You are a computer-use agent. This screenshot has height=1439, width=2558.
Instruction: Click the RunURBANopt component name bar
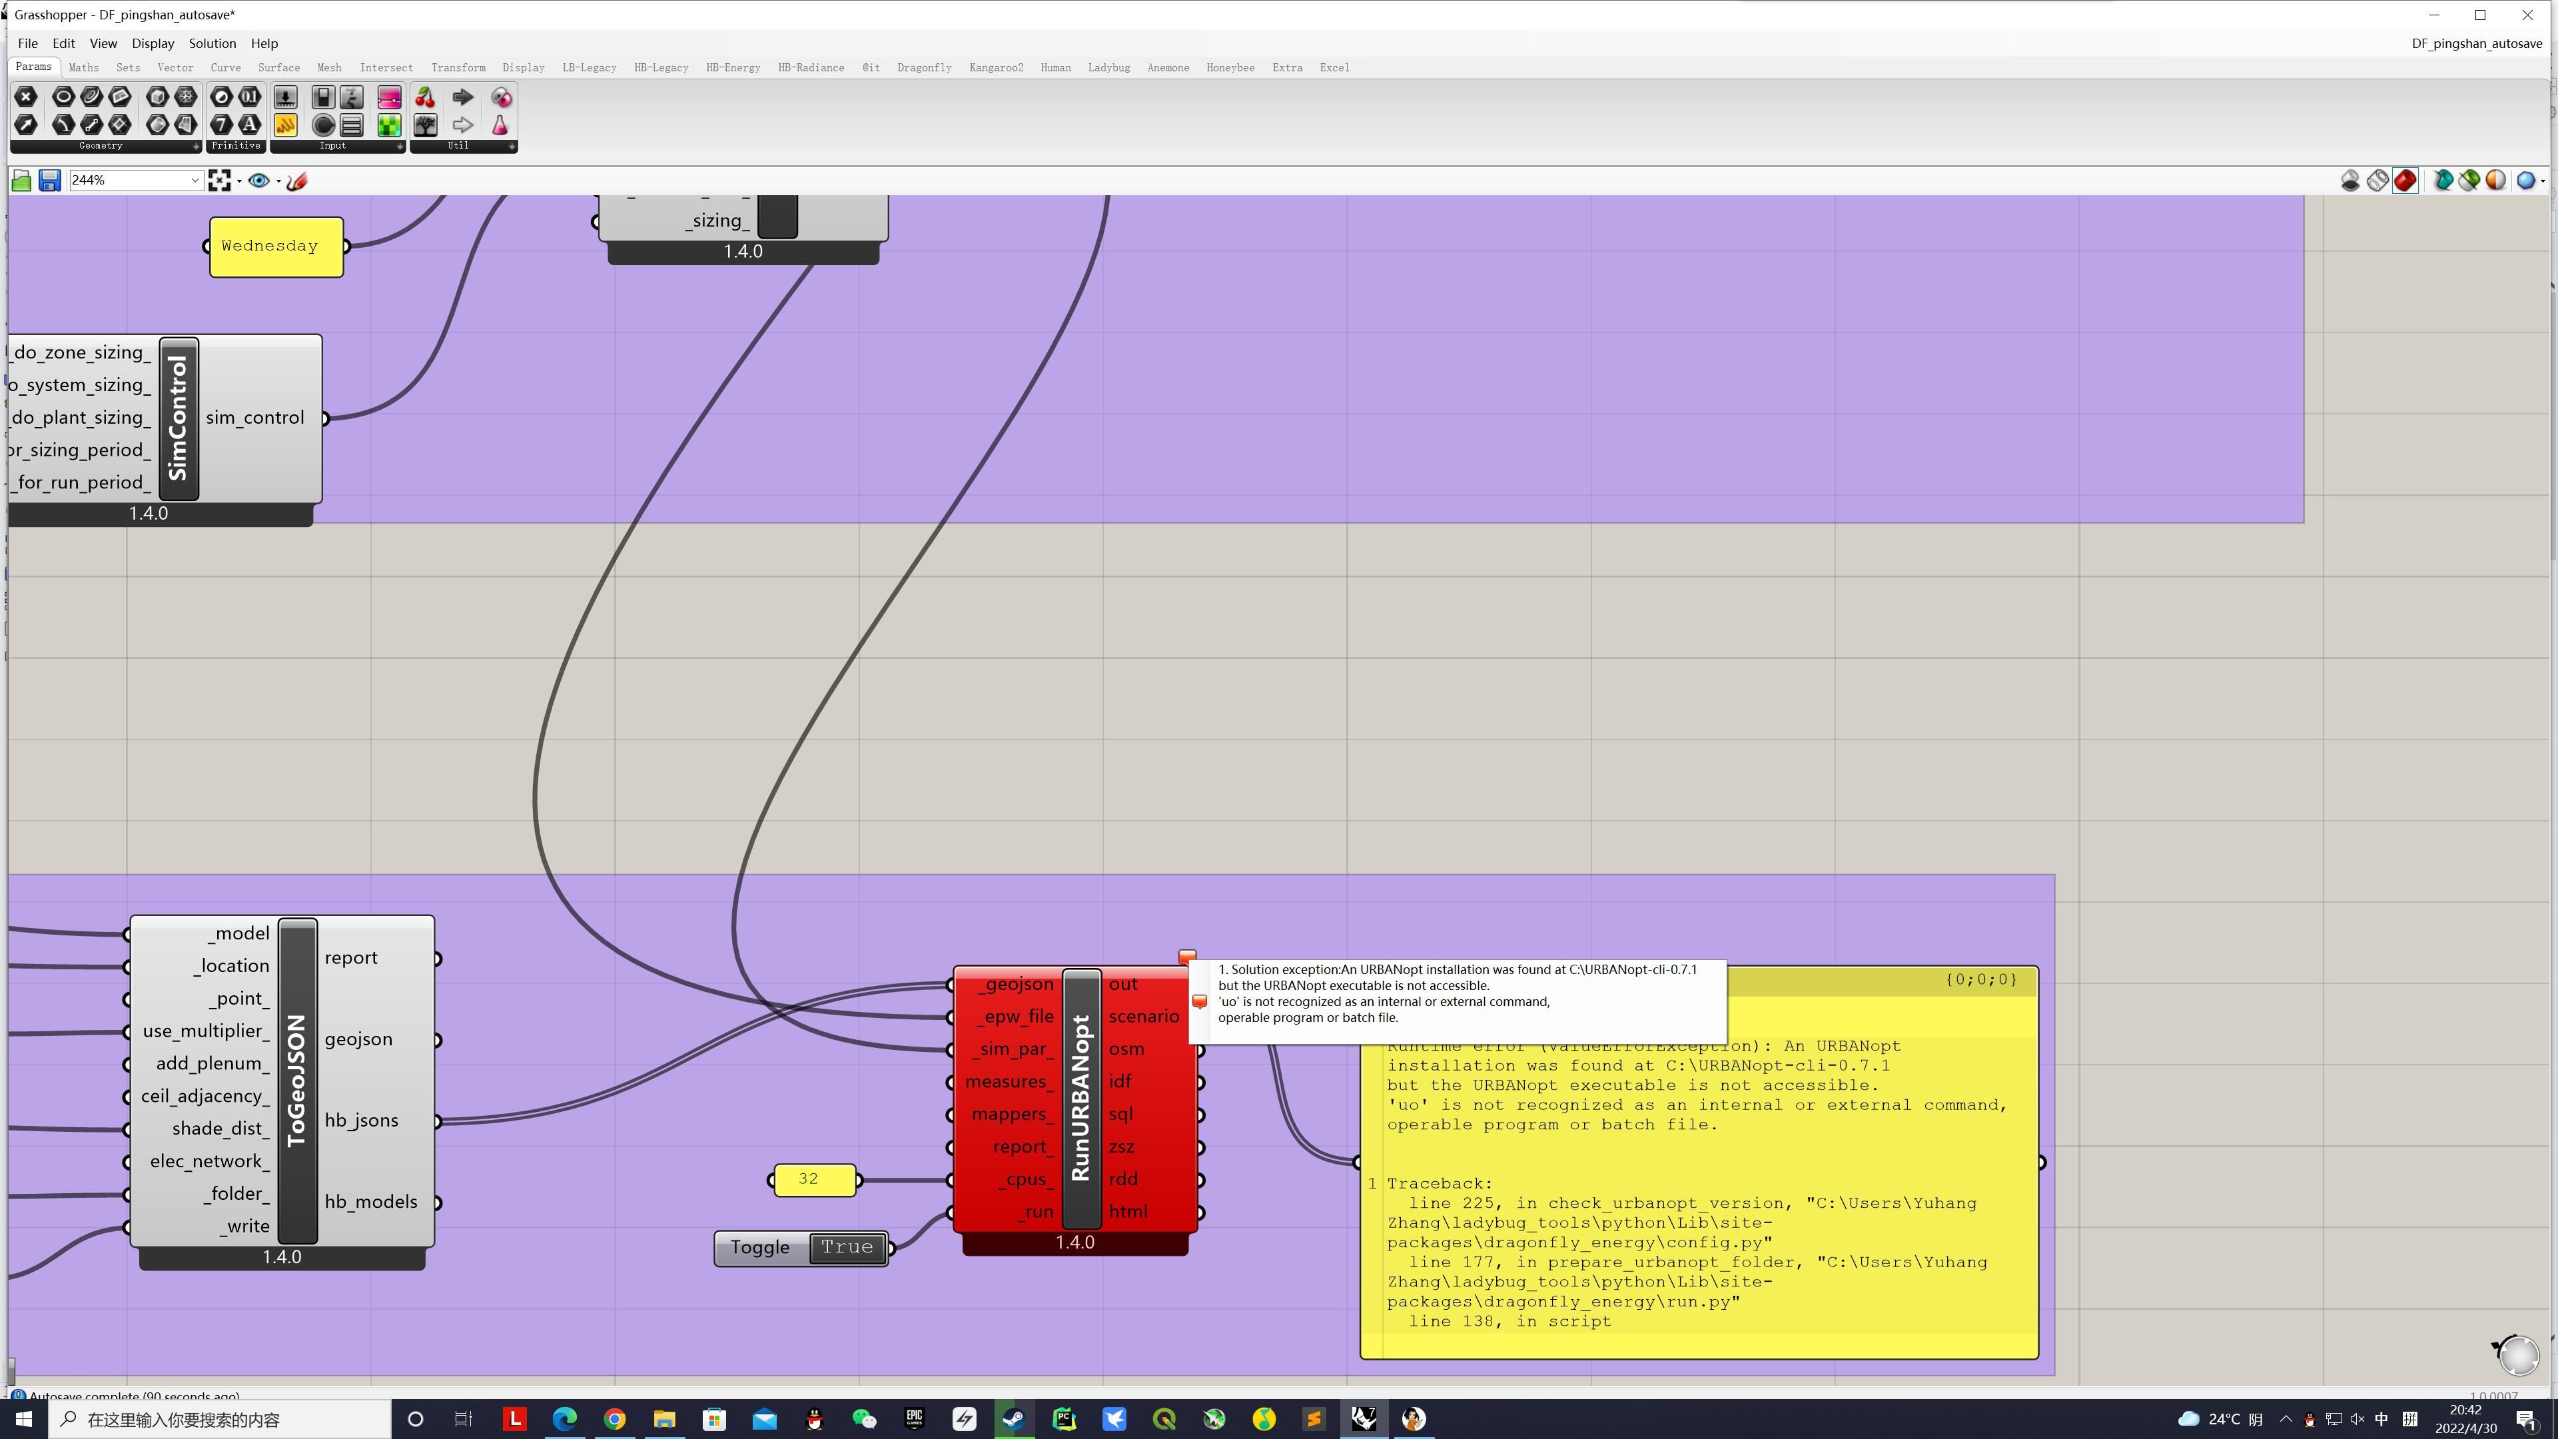(1081, 1099)
